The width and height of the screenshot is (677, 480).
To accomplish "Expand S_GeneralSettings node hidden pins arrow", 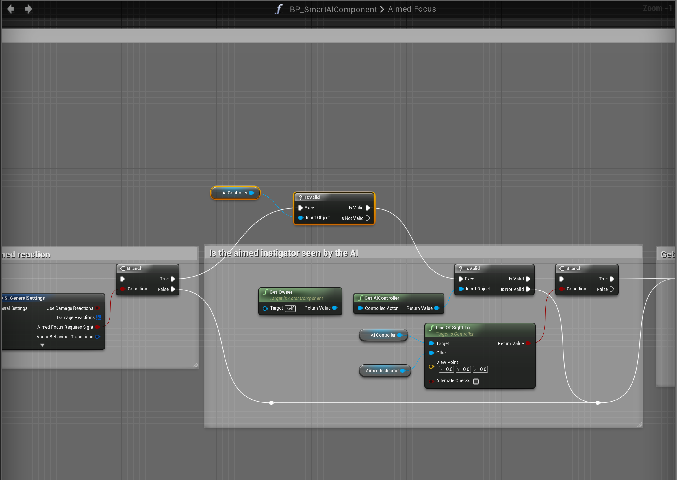I will pos(42,345).
